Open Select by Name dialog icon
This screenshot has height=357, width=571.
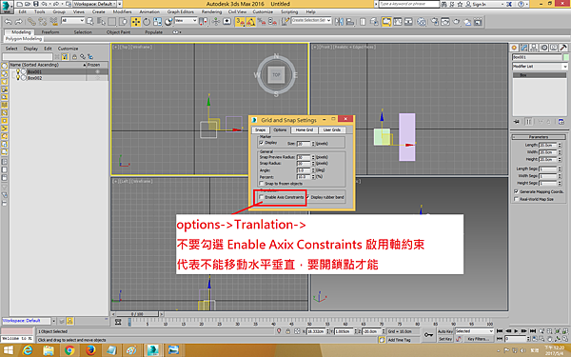click(x=101, y=22)
